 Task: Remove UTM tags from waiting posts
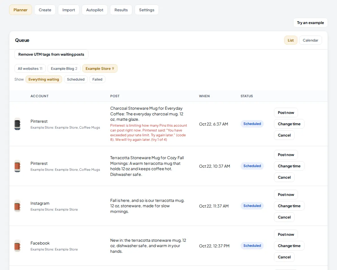[x=51, y=54]
